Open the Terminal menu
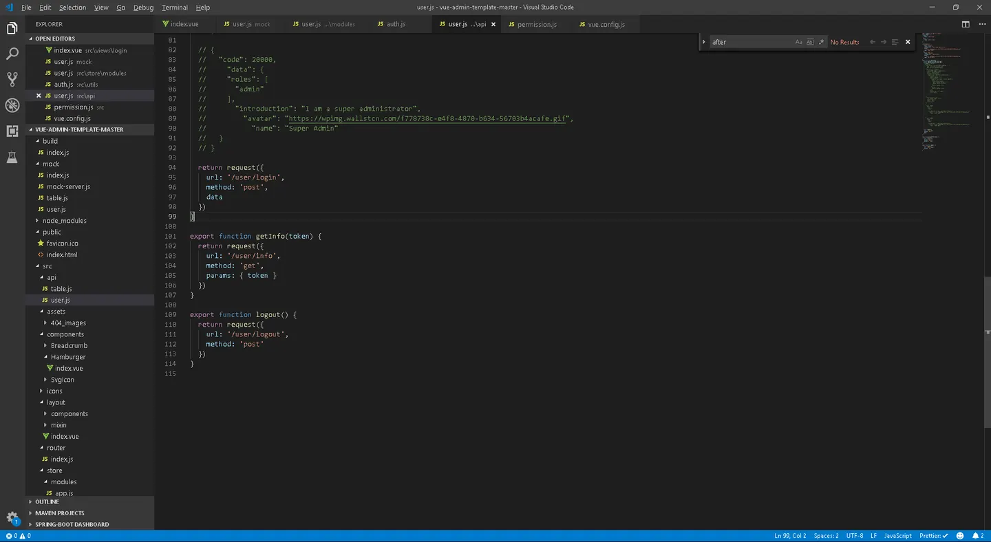 click(x=175, y=7)
